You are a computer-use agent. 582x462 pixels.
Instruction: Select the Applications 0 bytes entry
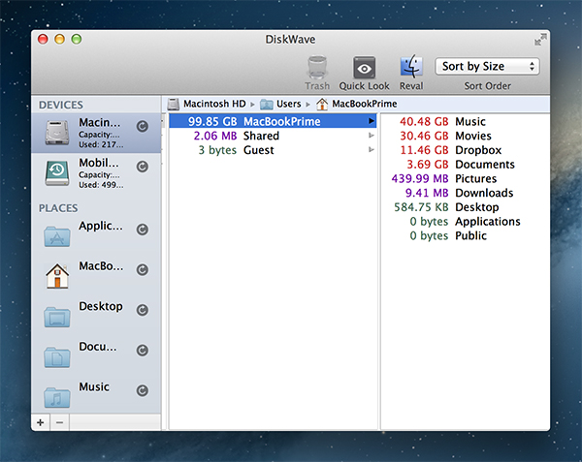click(x=466, y=221)
